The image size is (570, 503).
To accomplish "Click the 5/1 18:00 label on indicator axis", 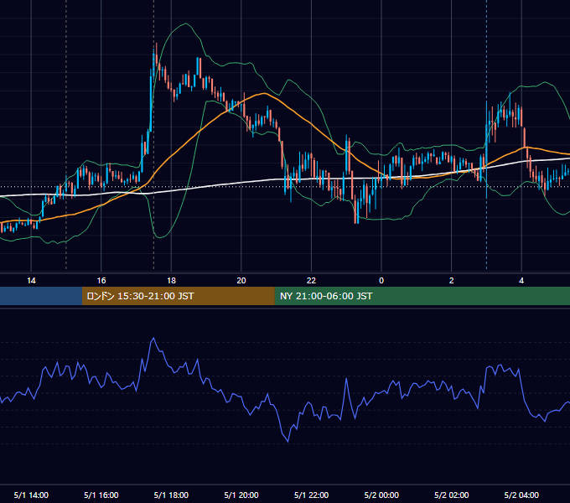I will pyautogui.click(x=171, y=495).
